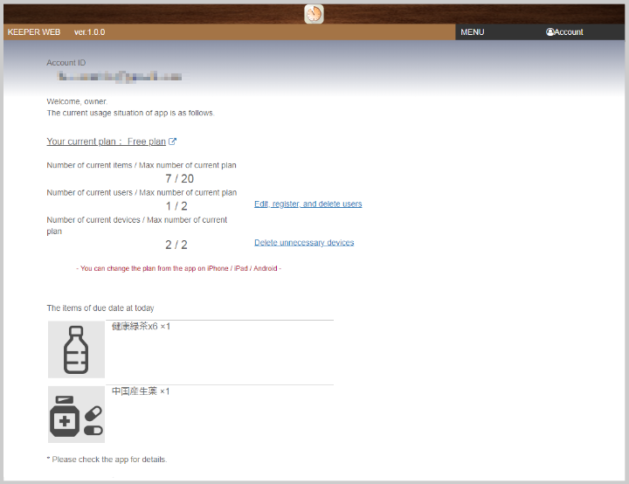The image size is (629, 484).
Task: Click the external link icon after Free plan
Action: pyautogui.click(x=172, y=142)
